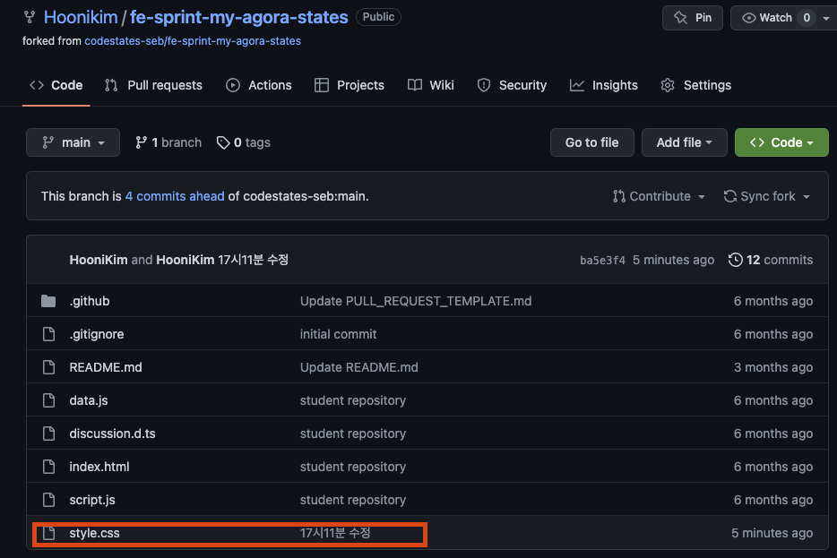Open the Hoonikim owner profile link

click(81, 17)
